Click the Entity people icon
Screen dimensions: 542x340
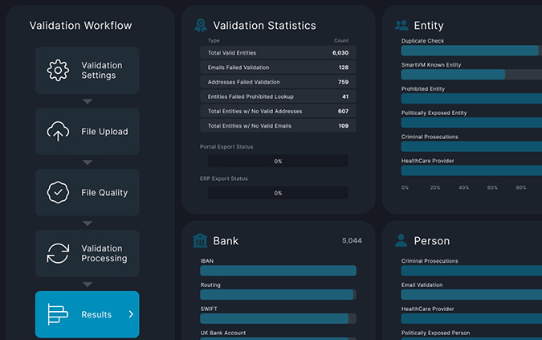[401, 26]
